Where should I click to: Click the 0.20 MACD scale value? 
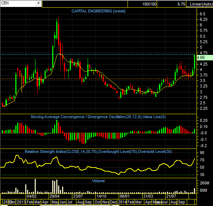tap(204, 120)
